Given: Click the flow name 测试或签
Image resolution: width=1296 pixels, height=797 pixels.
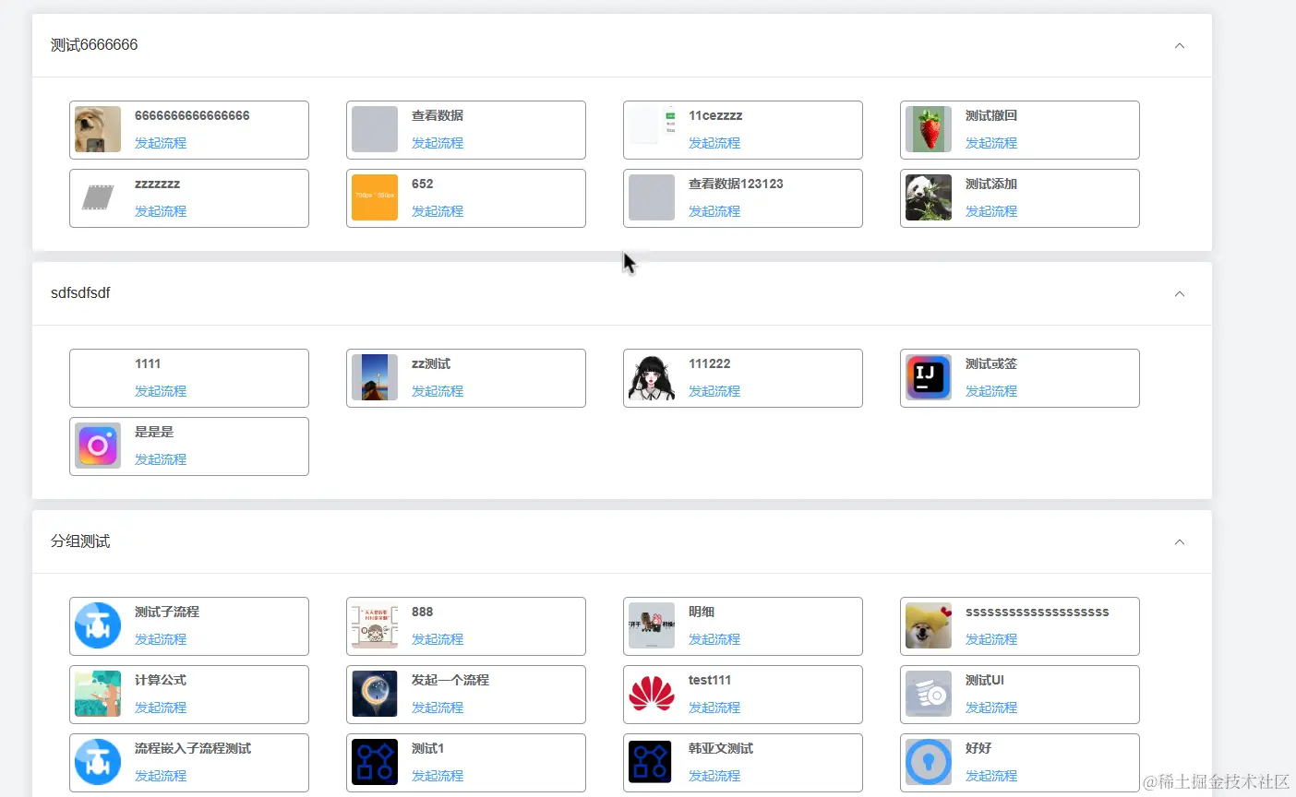Looking at the screenshot, I should pos(991,363).
